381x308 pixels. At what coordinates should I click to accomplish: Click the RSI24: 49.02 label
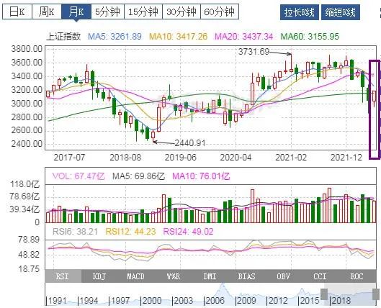[188, 232]
